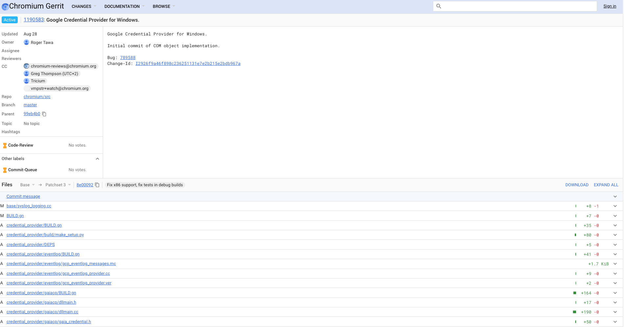Open the credential_provider/gaiacp/dllmain.cc file

tap(42, 312)
